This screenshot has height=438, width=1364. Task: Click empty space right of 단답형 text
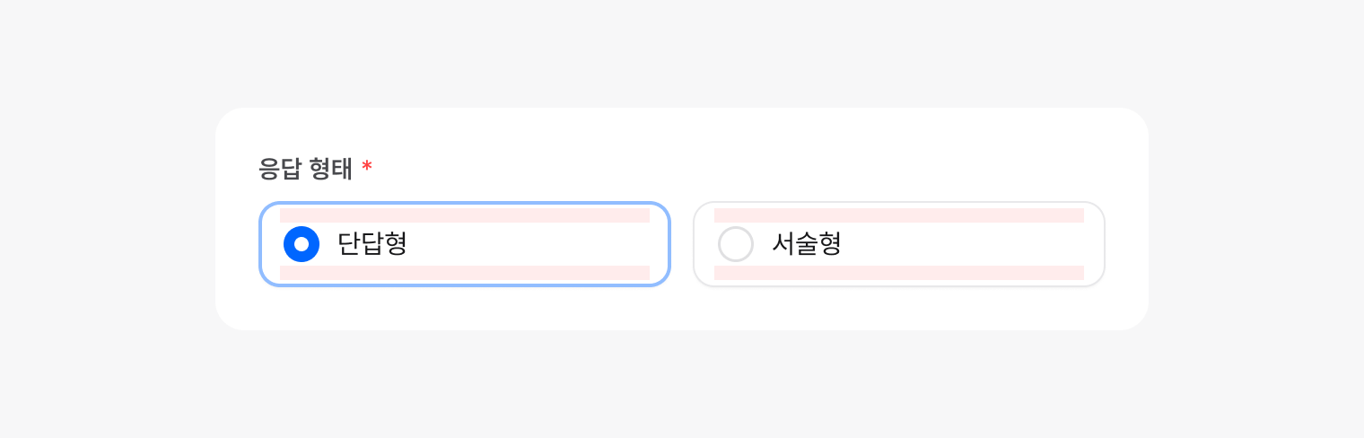(x=538, y=244)
